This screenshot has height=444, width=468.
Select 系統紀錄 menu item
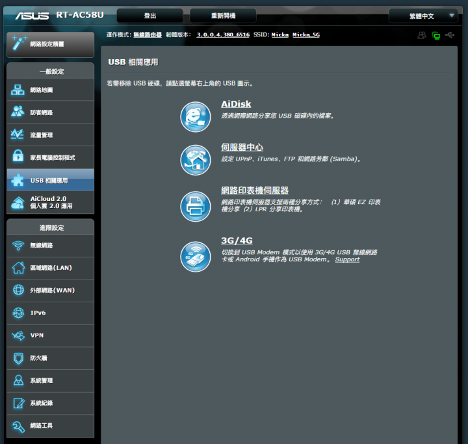click(51, 403)
